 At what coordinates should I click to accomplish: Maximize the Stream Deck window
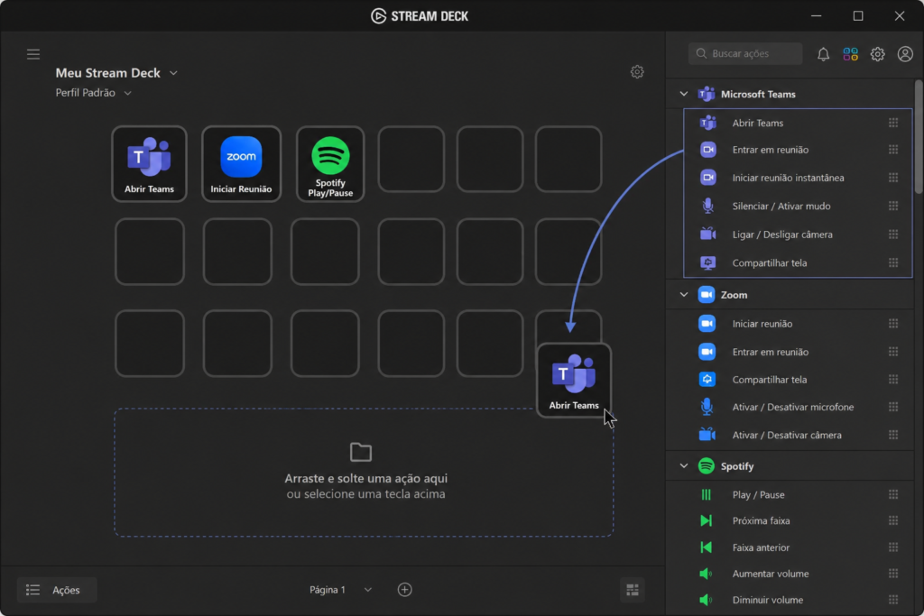858,16
